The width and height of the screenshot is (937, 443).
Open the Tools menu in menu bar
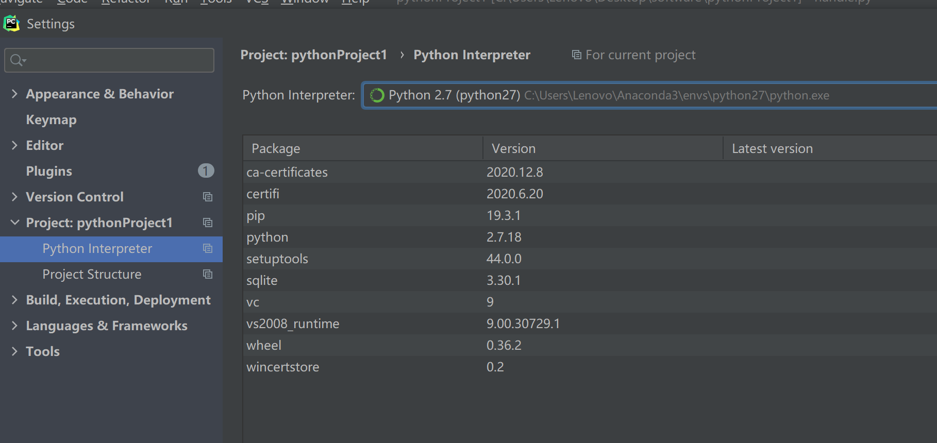click(x=216, y=2)
